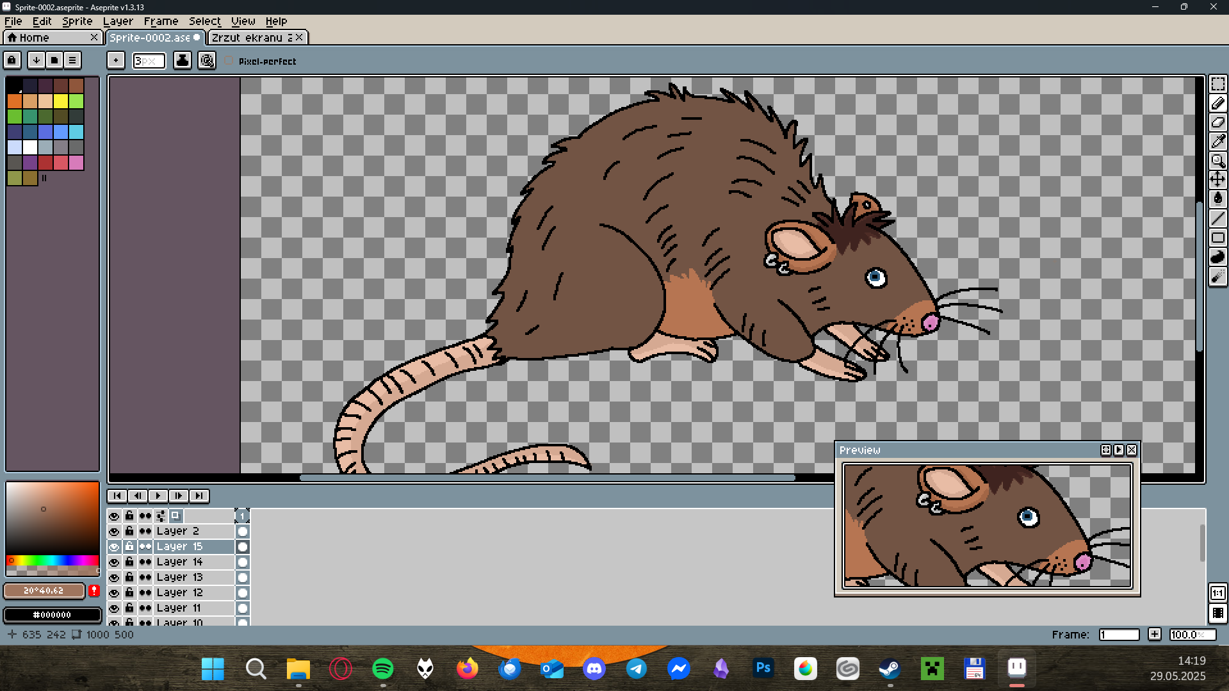1229x691 pixels.
Task: Select the Rectangular Marquee tool
Action: 1217,85
